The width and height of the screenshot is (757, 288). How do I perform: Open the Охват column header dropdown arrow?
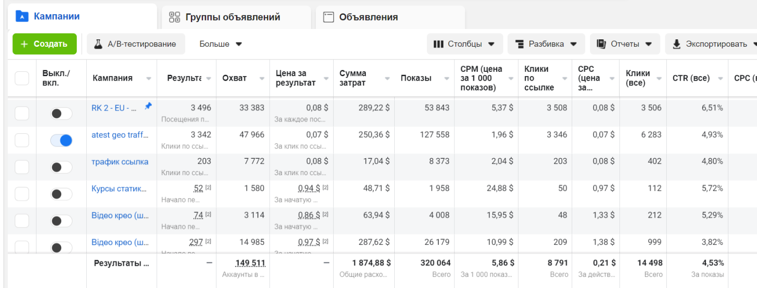click(263, 79)
